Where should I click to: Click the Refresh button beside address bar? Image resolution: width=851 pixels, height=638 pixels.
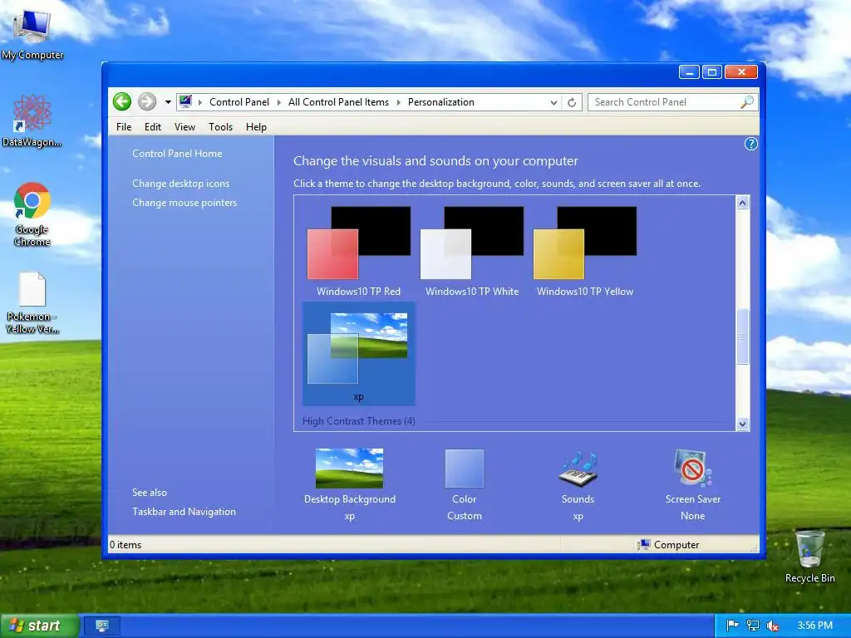(572, 102)
